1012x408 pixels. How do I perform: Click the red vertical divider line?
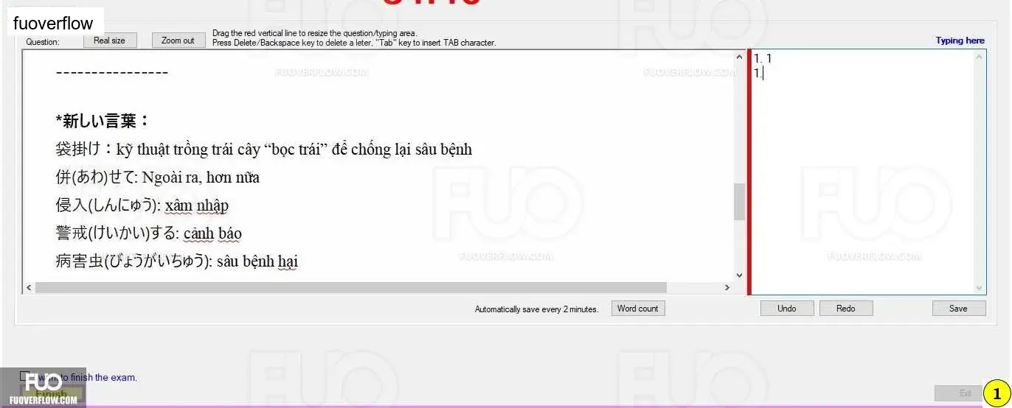(x=749, y=172)
